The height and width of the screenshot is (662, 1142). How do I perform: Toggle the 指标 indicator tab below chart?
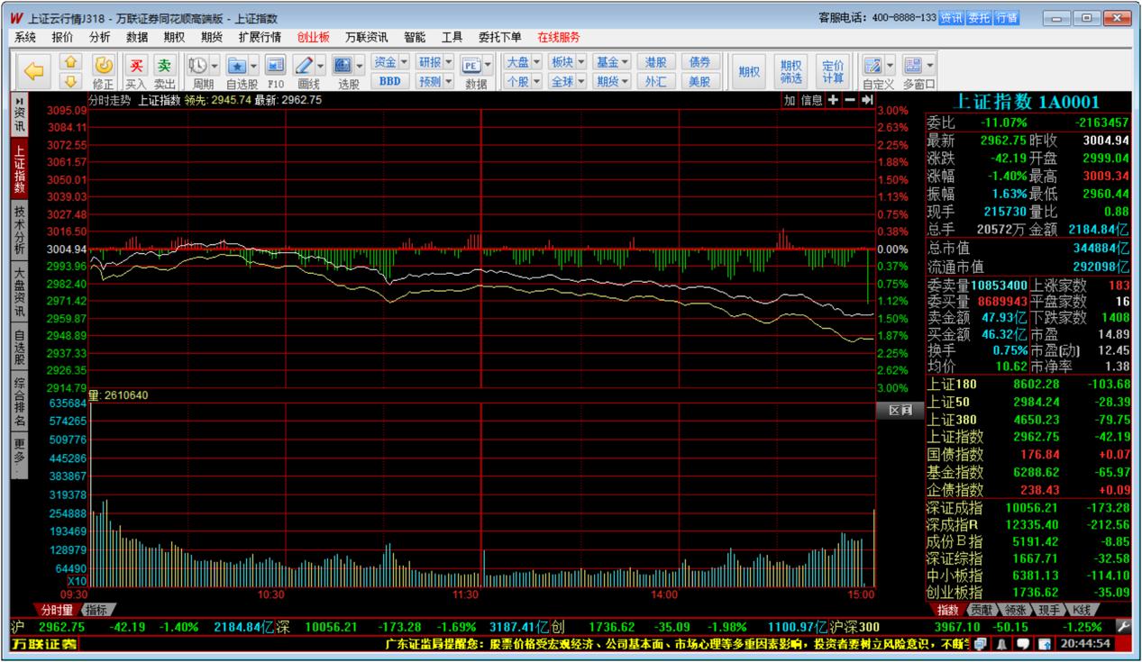pos(99,610)
